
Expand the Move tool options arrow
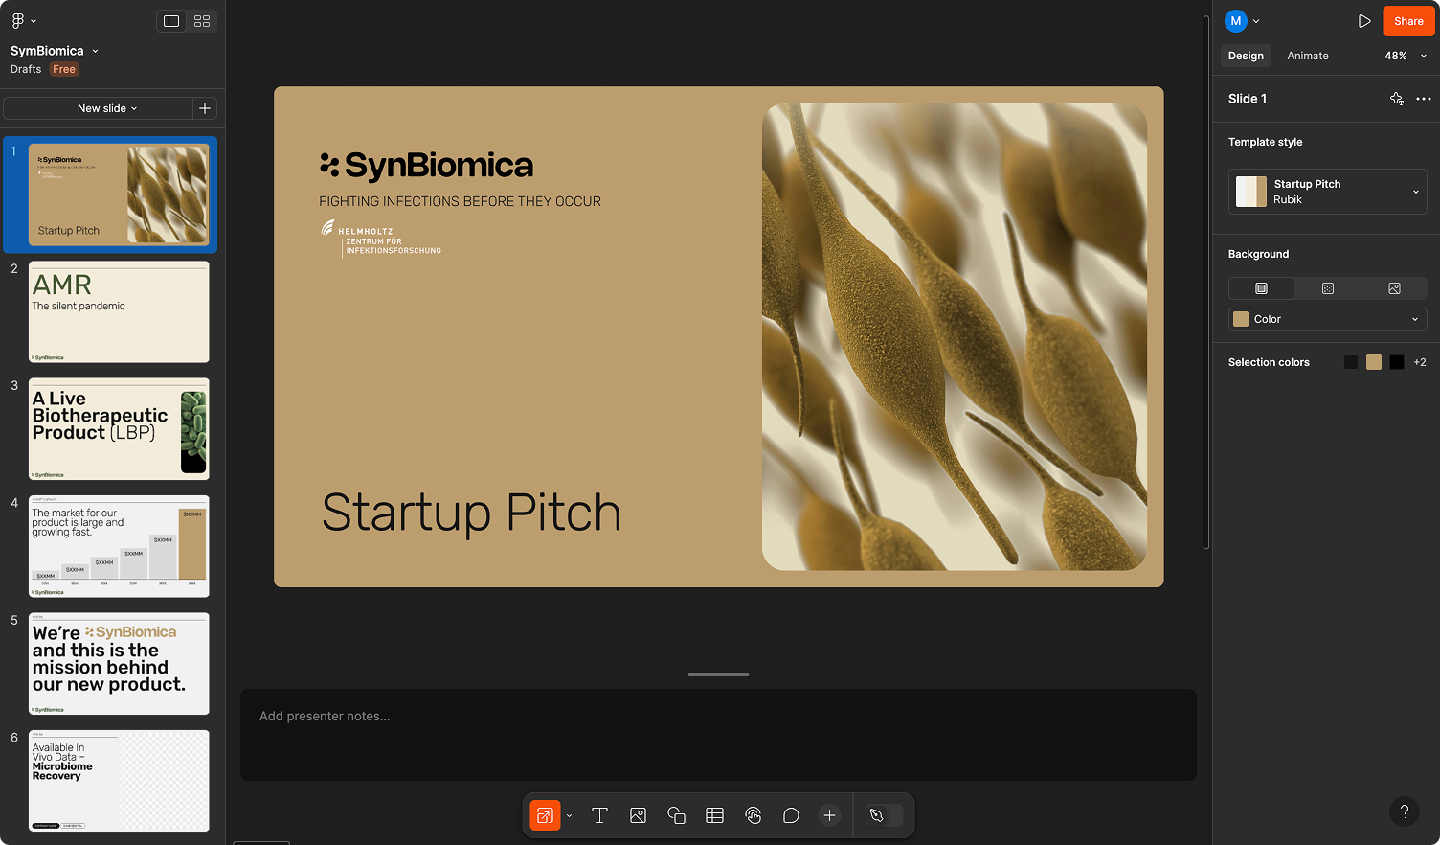click(x=569, y=816)
